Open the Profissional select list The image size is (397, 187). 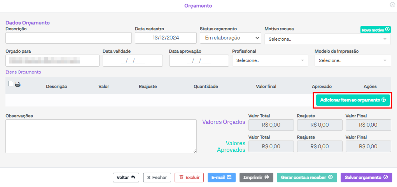point(270,60)
